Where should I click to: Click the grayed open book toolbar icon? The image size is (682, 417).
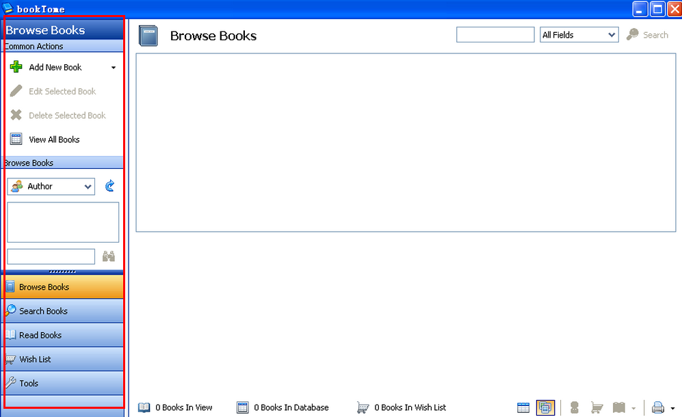(x=619, y=407)
